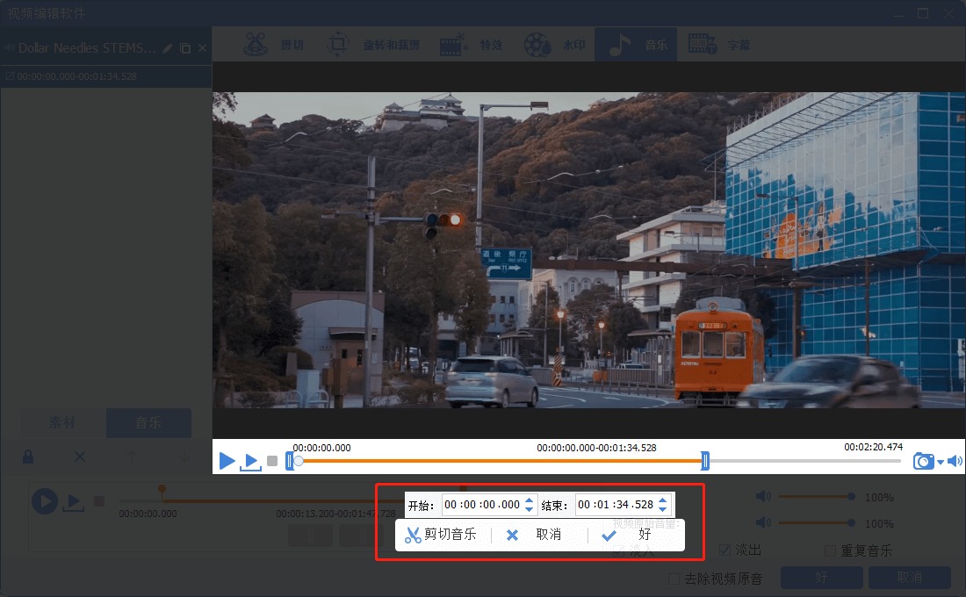966x597 pixels.
Task: Move item up with arrow icon
Action: coord(131,457)
